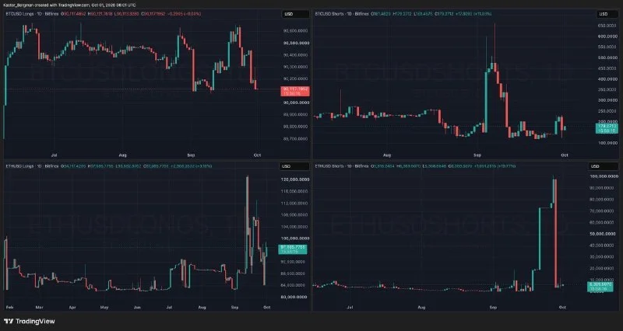Click the May date label on ETHUSD Longs chart
This screenshot has height=331, width=623.
click(104, 307)
